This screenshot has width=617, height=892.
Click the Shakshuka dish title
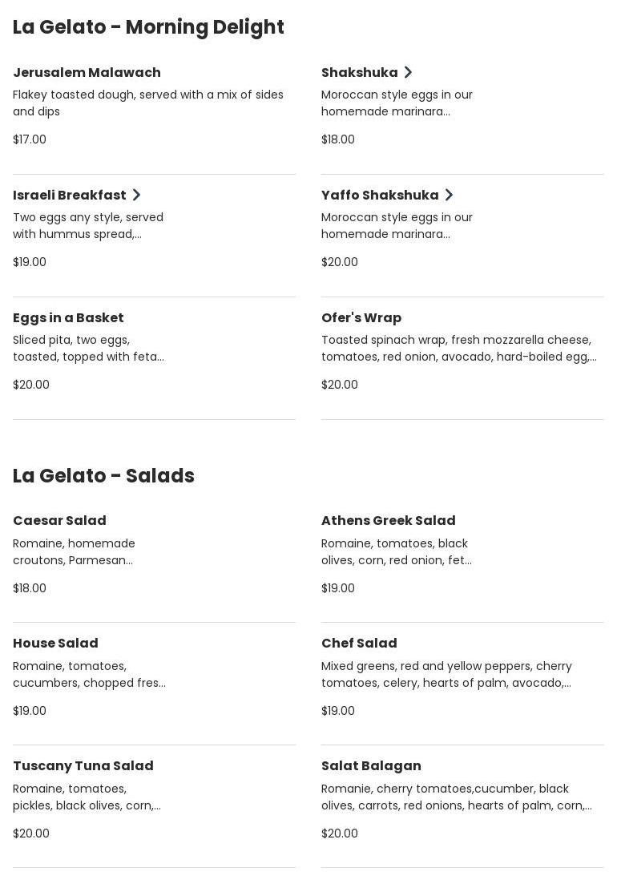[359, 73]
